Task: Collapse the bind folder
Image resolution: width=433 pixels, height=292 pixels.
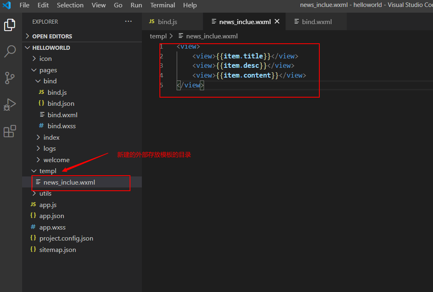Action: click(x=38, y=81)
